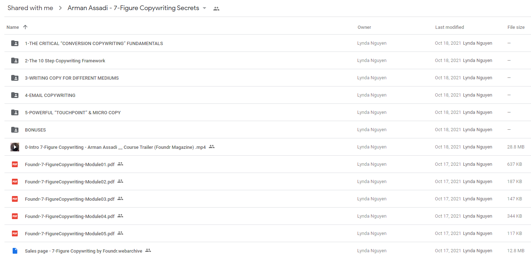Sort by Name column header
This screenshot has width=531, height=258.
pos(13,27)
